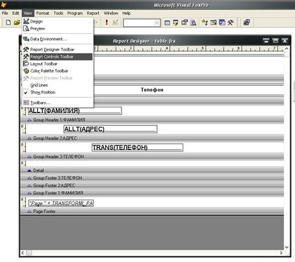Choose Preview from the View menu
Image resolution: width=295 pixels, height=262 pixels.
tap(58, 29)
